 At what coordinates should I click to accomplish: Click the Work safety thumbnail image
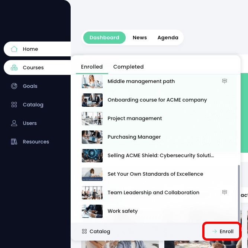pos(92,211)
